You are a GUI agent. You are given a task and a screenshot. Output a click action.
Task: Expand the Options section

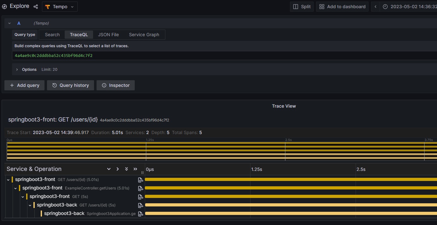tap(17, 70)
